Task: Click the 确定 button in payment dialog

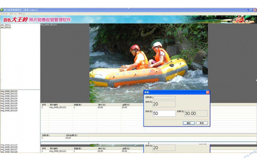Action: tap(189, 123)
